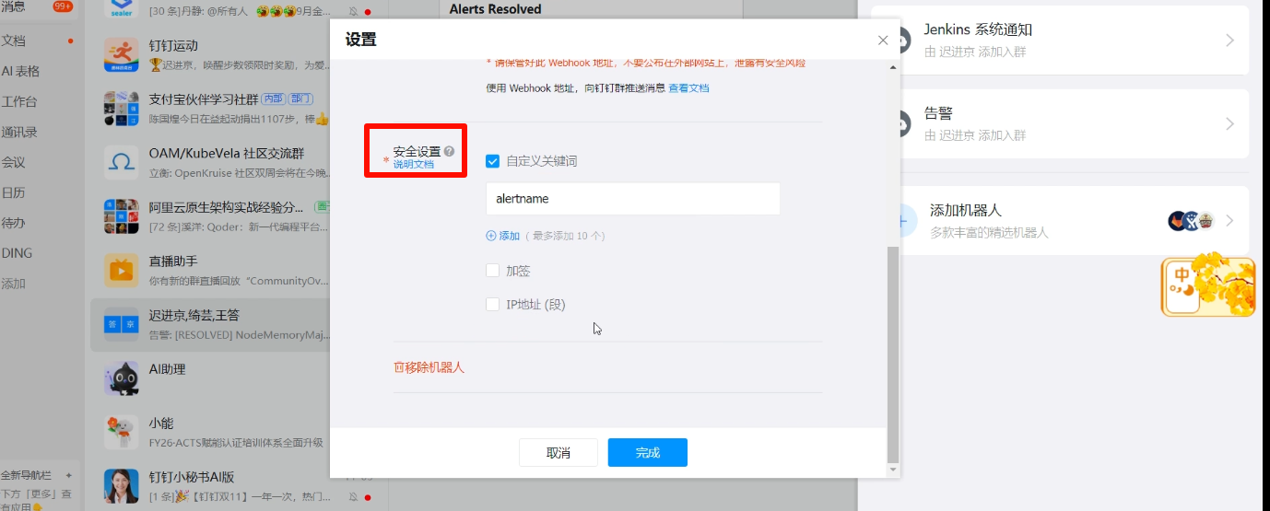The width and height of the screenshot is (1270, 511).
Task: Open 会议 in the left navigation
Action: pyautogui.click(x=14, y=162)
